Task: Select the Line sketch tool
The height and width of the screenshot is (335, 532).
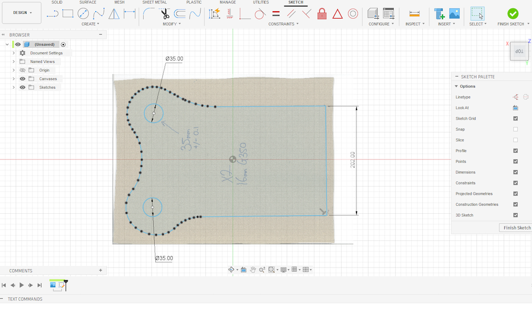Action: click(52, 14)
